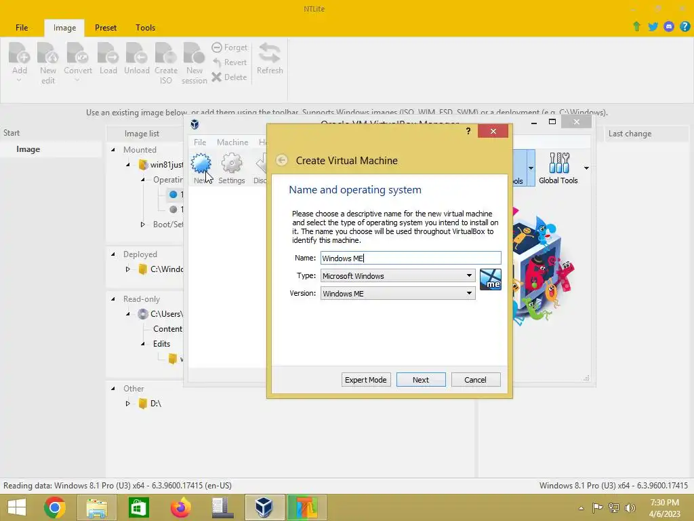Collapse the Read-only group

click(113, 299)
